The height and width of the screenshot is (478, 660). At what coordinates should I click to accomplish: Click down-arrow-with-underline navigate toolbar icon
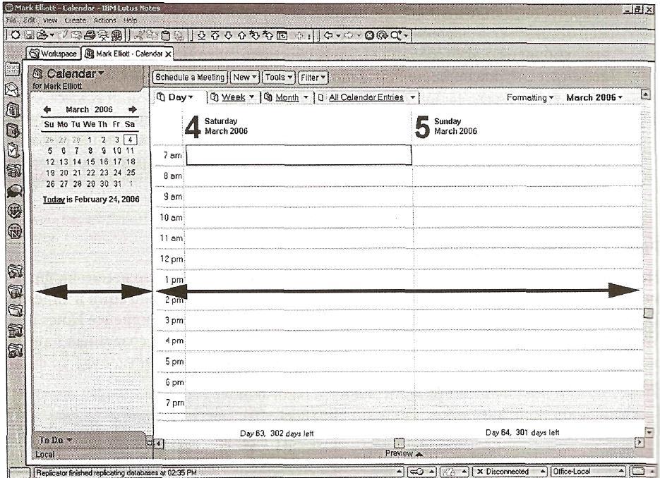(202, 36)
